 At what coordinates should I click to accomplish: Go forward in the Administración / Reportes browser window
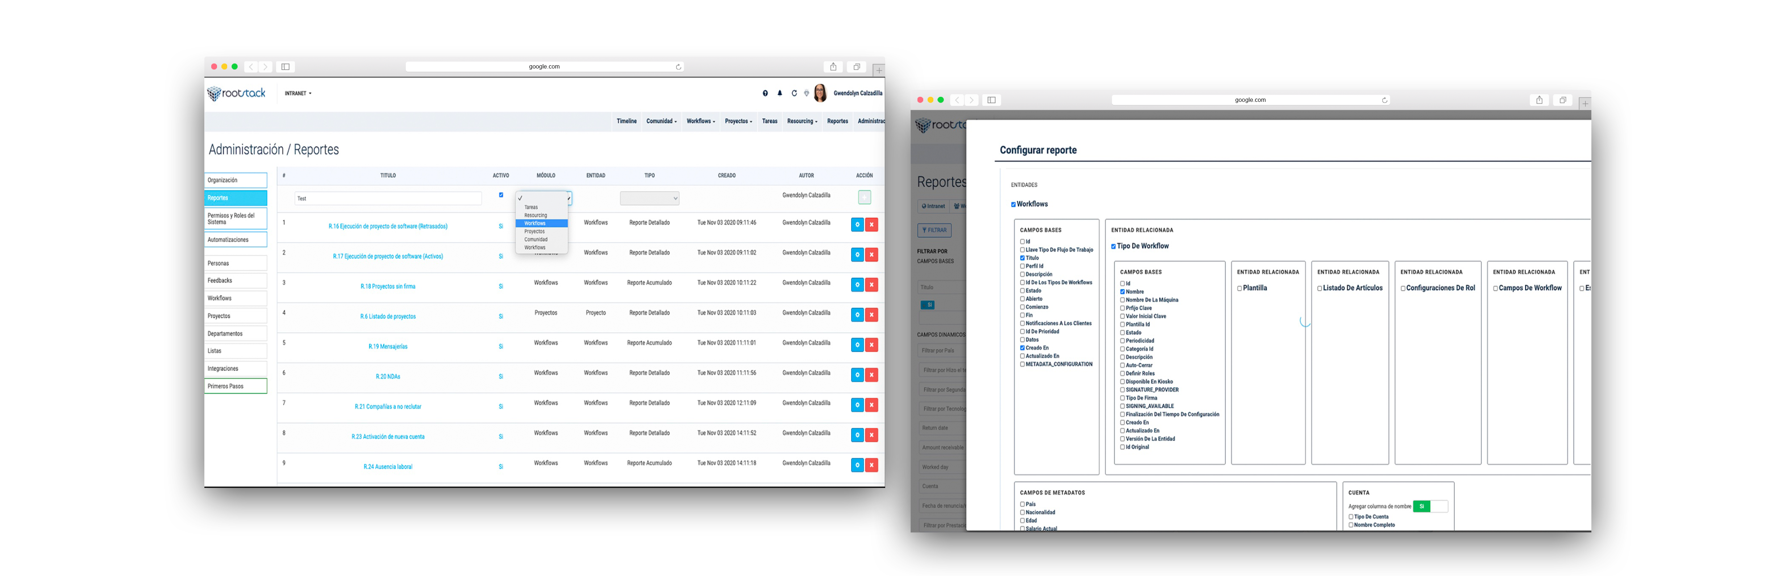point(265,67)
